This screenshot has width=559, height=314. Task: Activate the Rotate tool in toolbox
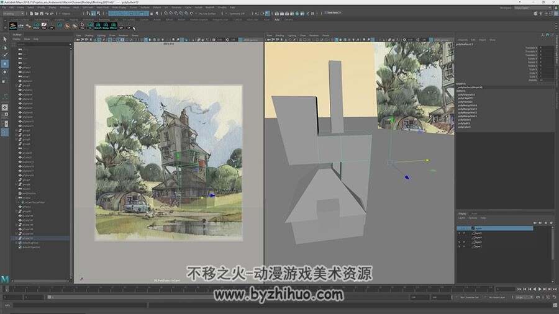4,72
